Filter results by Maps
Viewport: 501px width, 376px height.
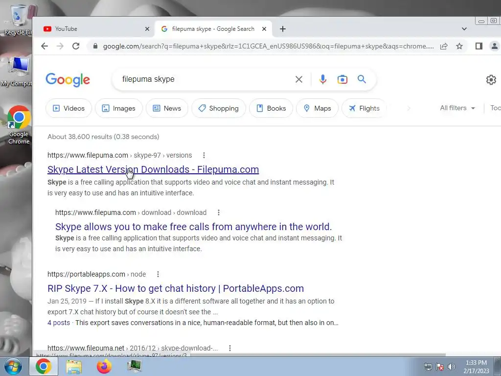coord(317,108)
